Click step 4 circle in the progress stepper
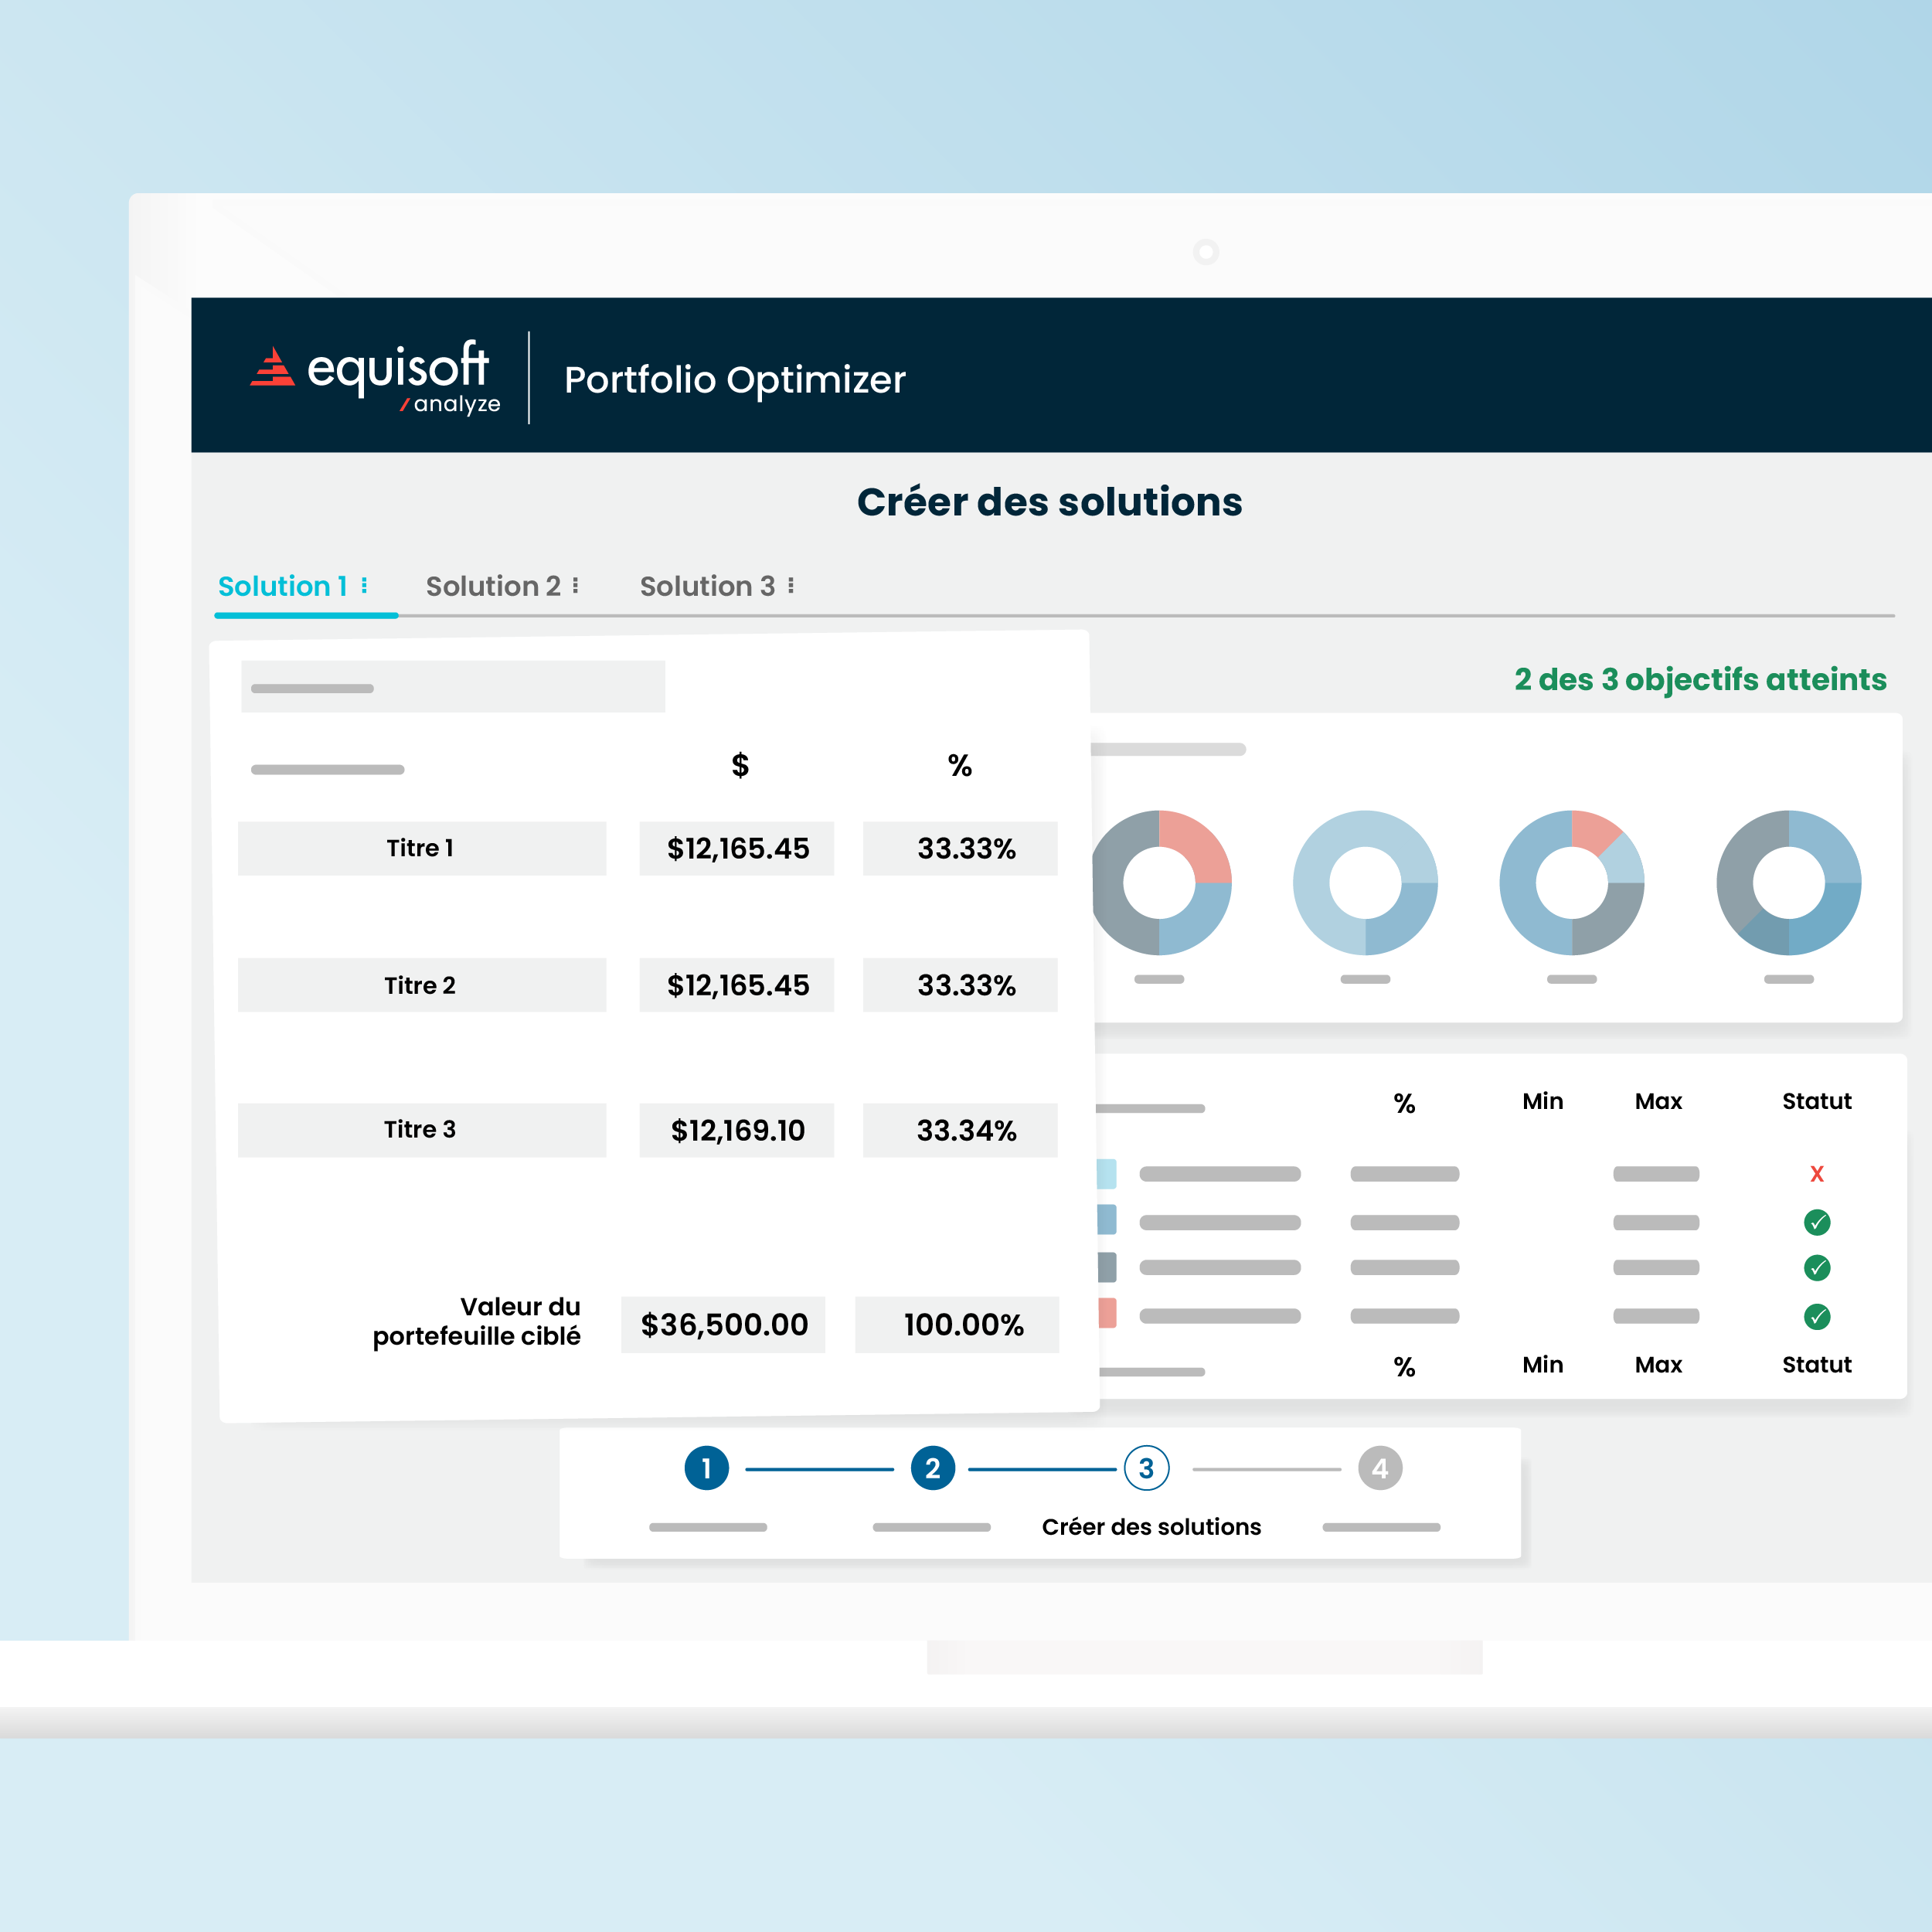1932x1932 pixels. pyautogui.click(x=1380, y=1468)
